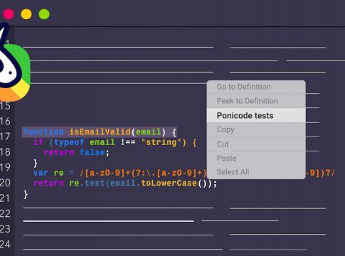Click the isEmailValid function name
This screenshot has height=256, width=345.
point(100,132)
